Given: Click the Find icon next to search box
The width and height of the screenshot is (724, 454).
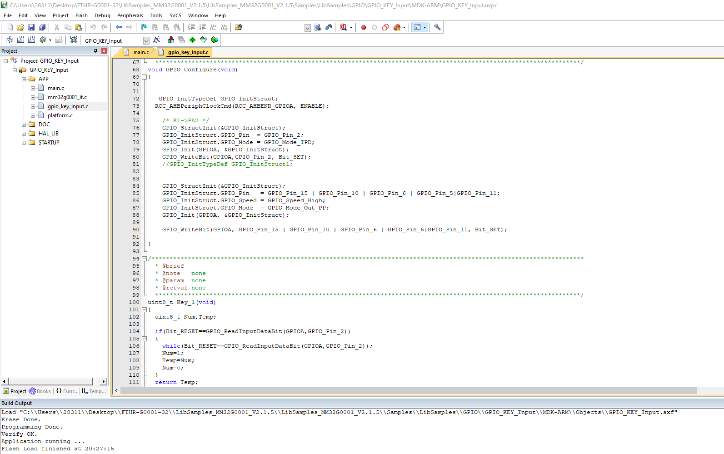Looking at the screenshot, I should (318, 27).
